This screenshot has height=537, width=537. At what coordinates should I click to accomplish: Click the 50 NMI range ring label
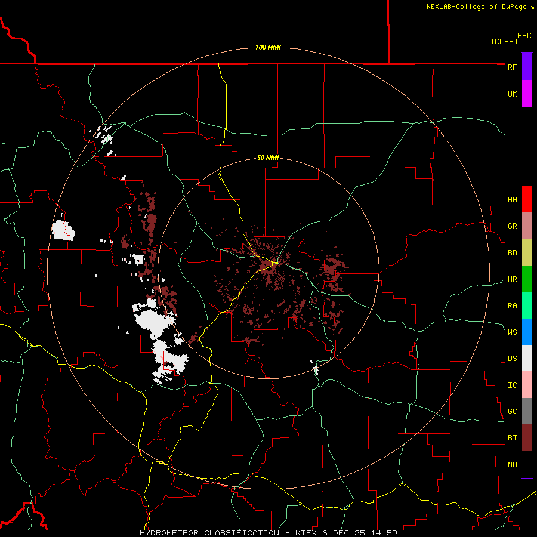pyautogui.click(x=268, y=158)
